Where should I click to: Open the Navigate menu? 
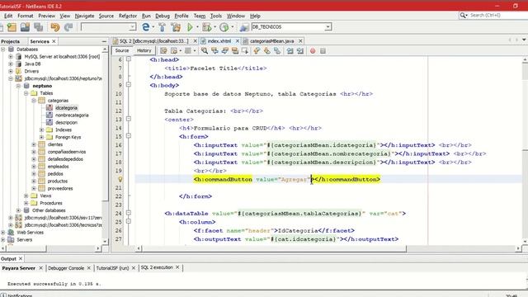(x=84, y=16)
